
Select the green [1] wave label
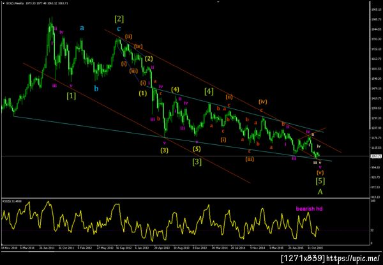71,96
